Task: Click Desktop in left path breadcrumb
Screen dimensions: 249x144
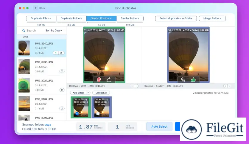Action: 73,86
